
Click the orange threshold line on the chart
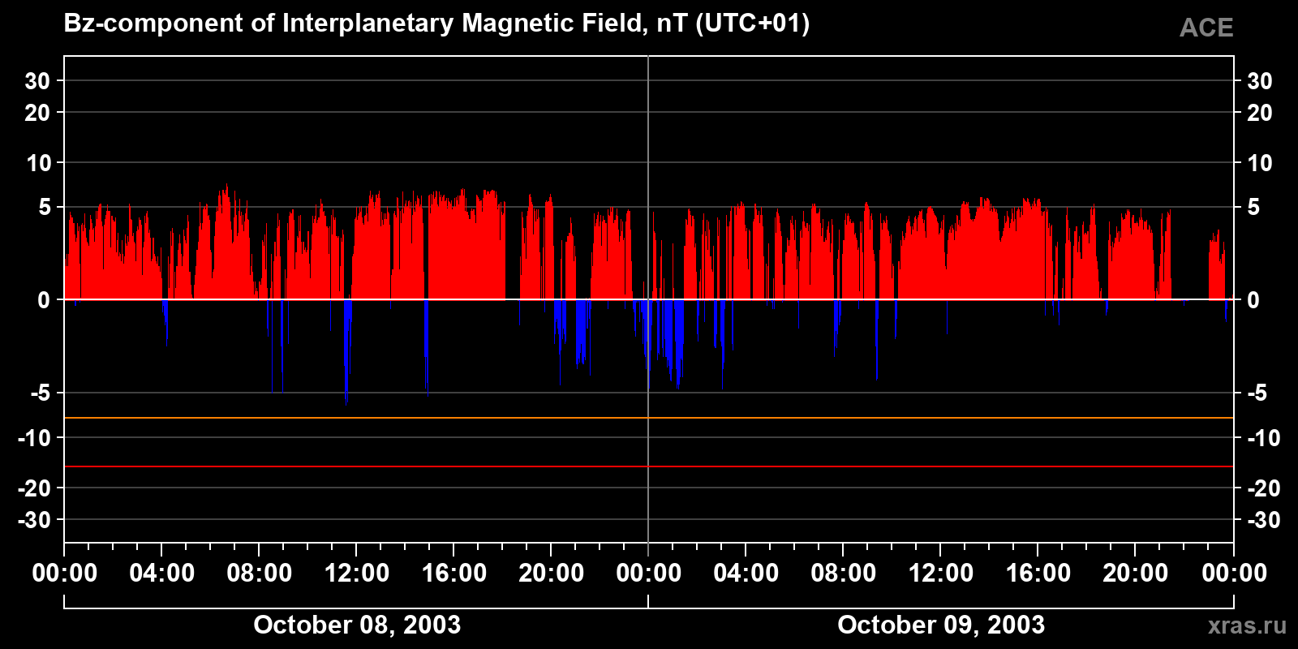pyautogui.click(x=649, y=418)
